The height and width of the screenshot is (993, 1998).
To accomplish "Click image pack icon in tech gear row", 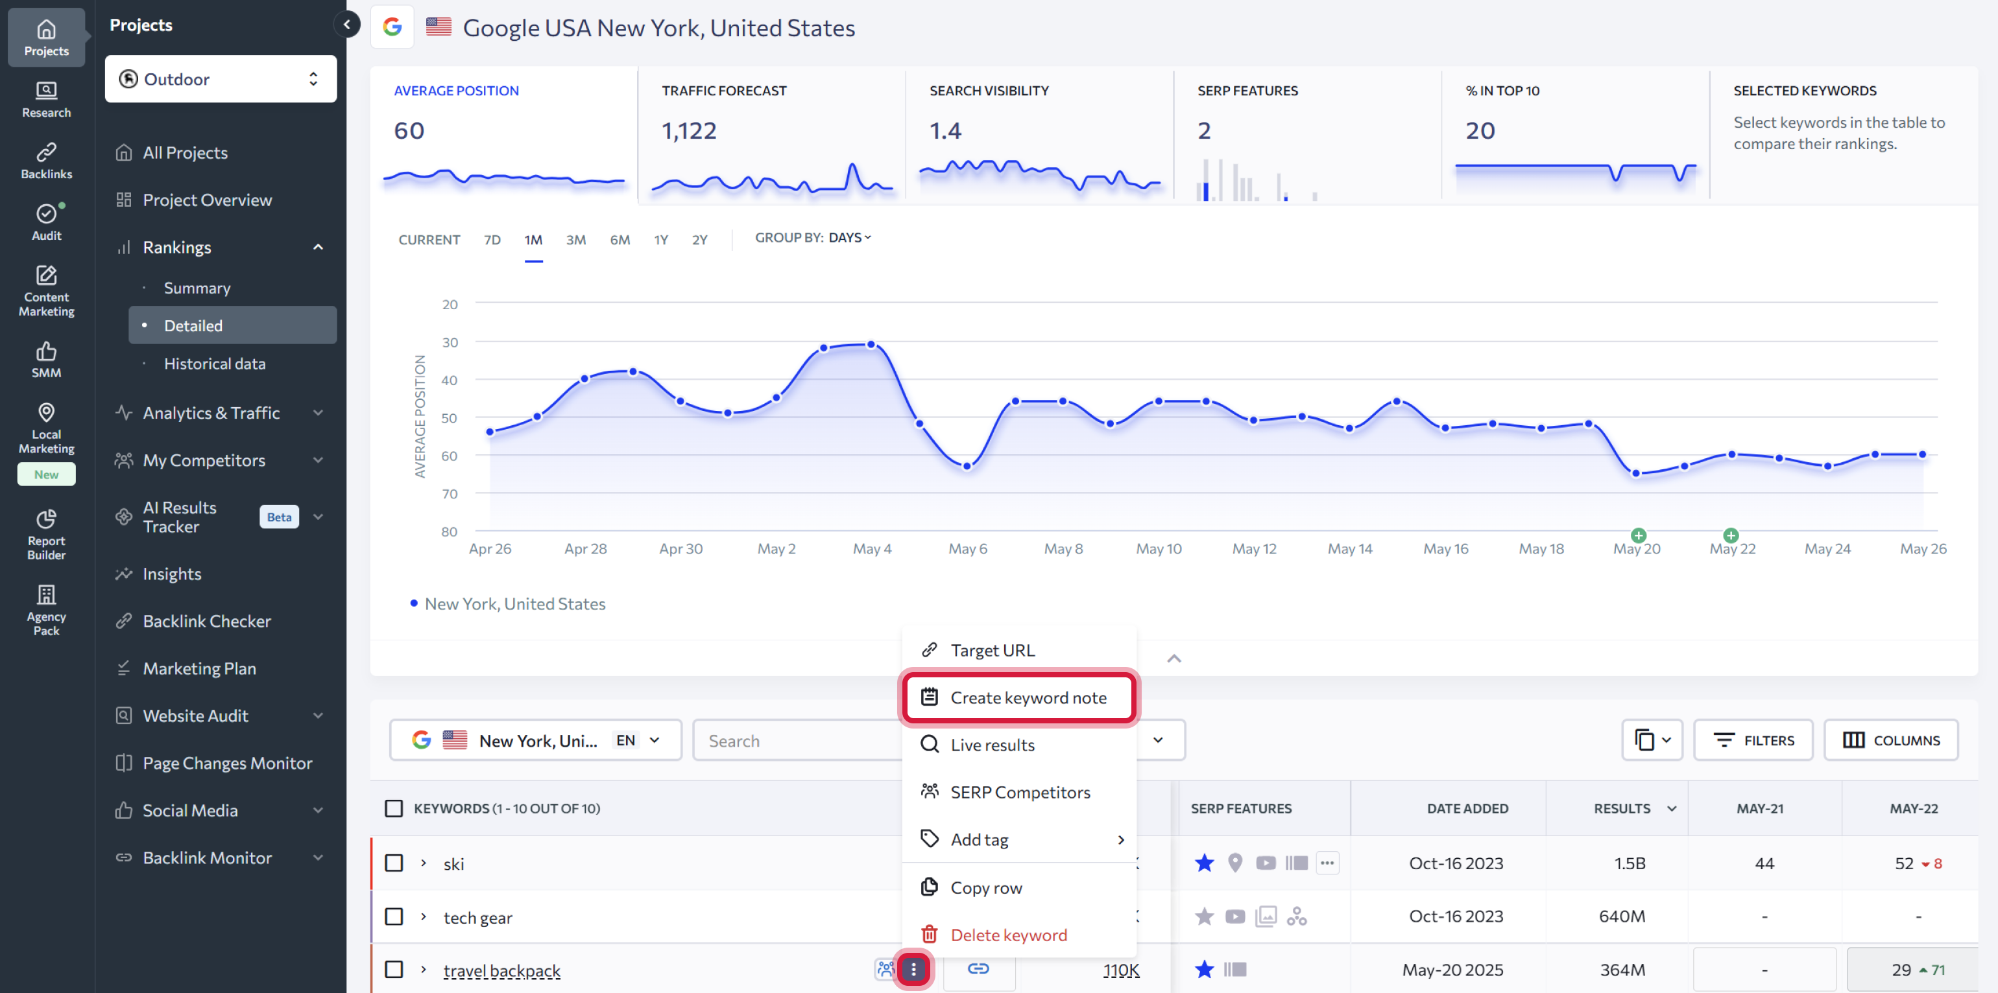I will click(x=1266, y=917).
